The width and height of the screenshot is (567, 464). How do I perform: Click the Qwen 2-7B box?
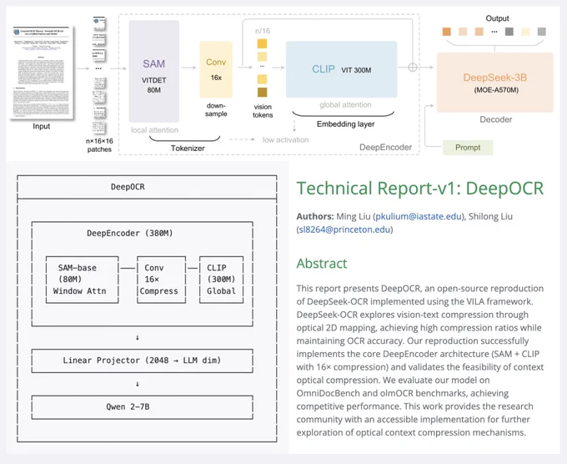(141, 406)
